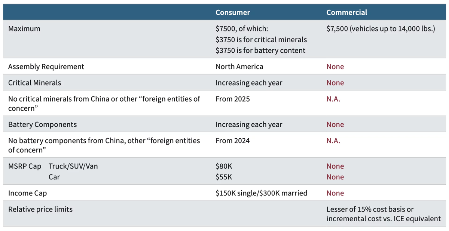The image size is (449, 231).
Task: Select the From 2024 cell
Action: point(232,141)
